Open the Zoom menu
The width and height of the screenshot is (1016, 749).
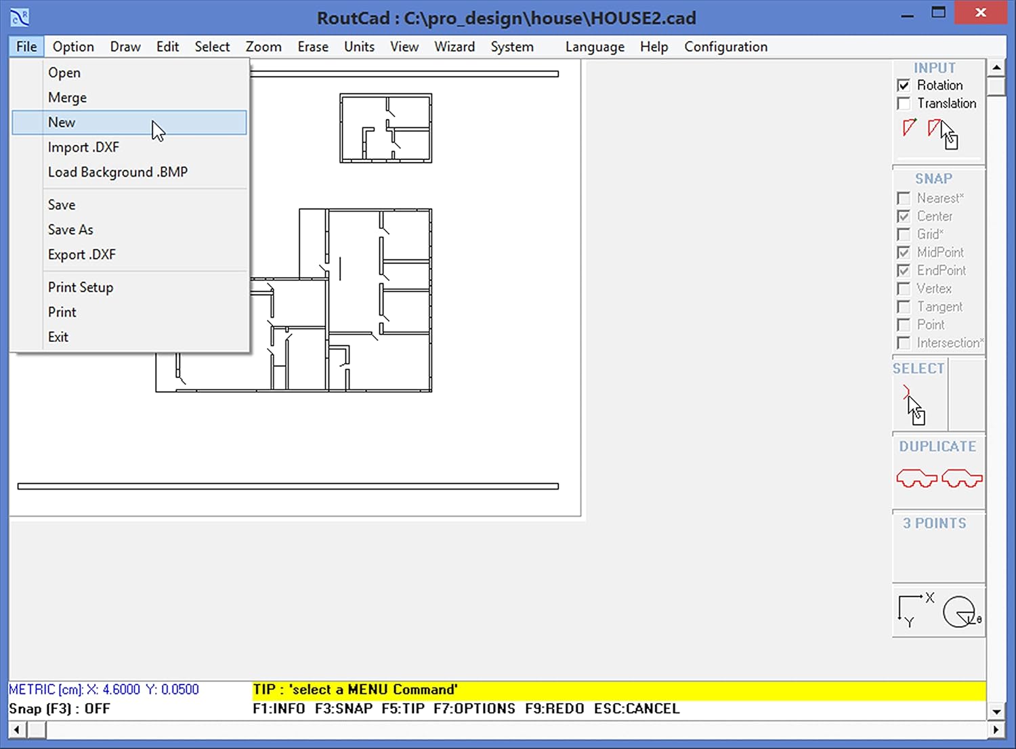263,46
